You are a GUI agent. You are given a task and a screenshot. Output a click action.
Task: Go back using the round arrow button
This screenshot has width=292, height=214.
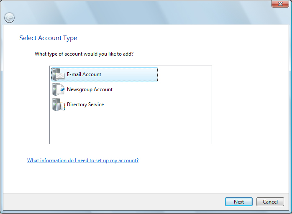click(9, 18)
